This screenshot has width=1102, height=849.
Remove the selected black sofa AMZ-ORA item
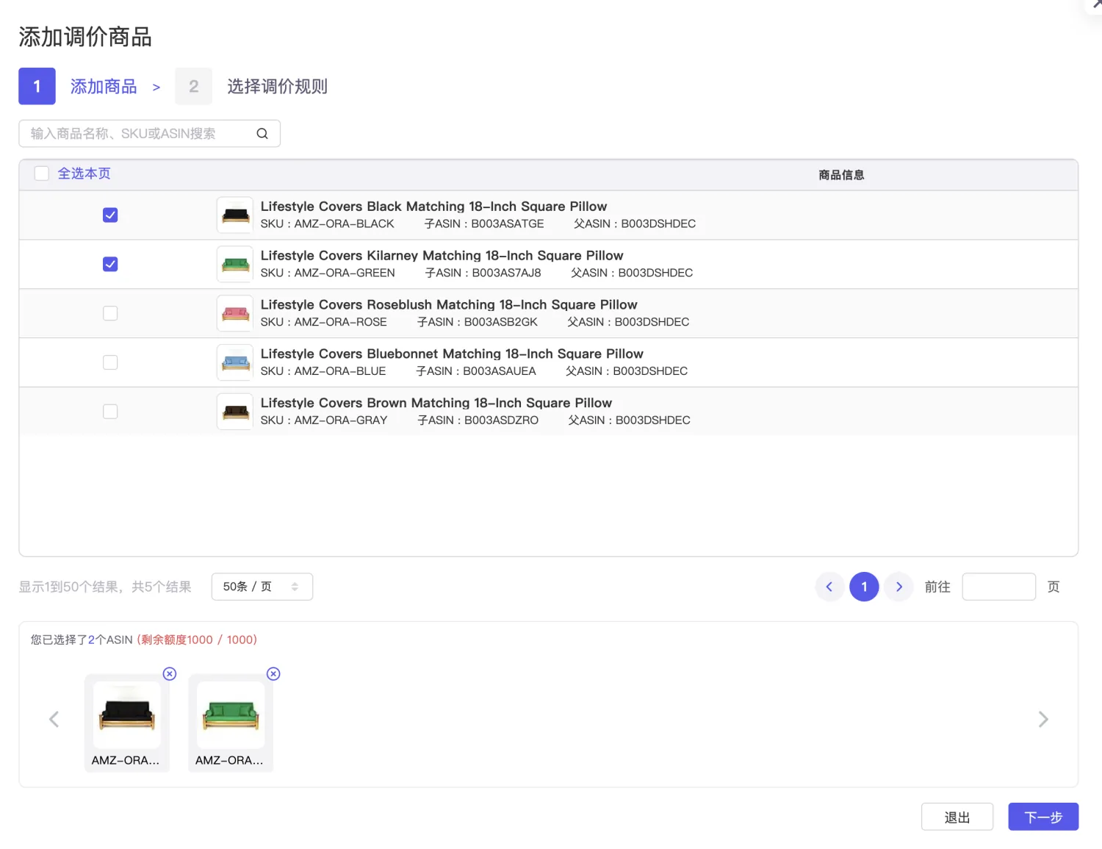pyautogui.click(x=170, y=674)
